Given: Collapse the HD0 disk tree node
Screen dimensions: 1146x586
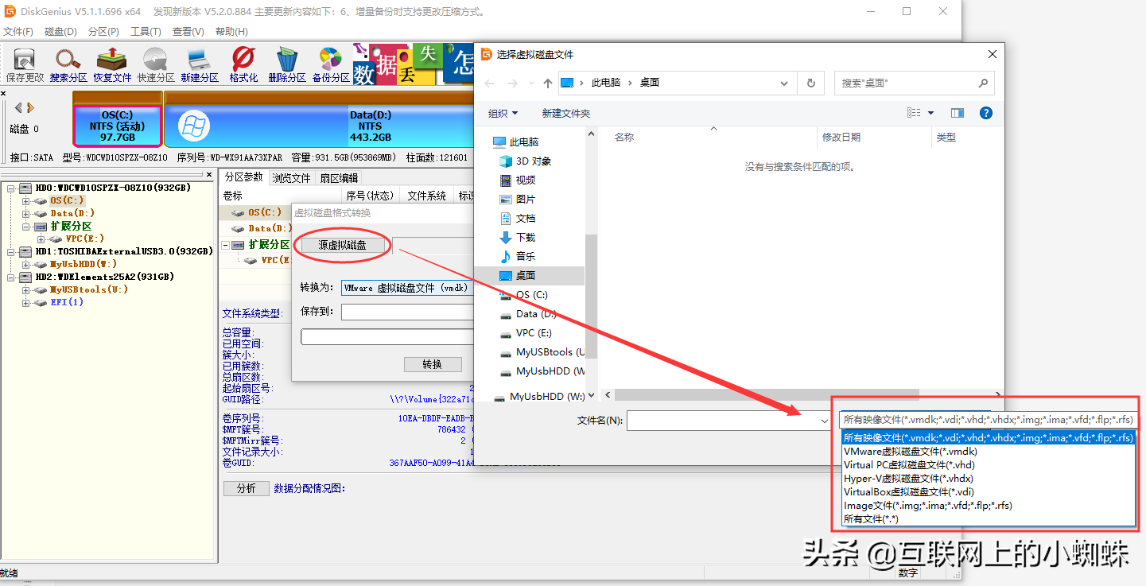Looking at the screenshot, I should click(x=11, y=188).
